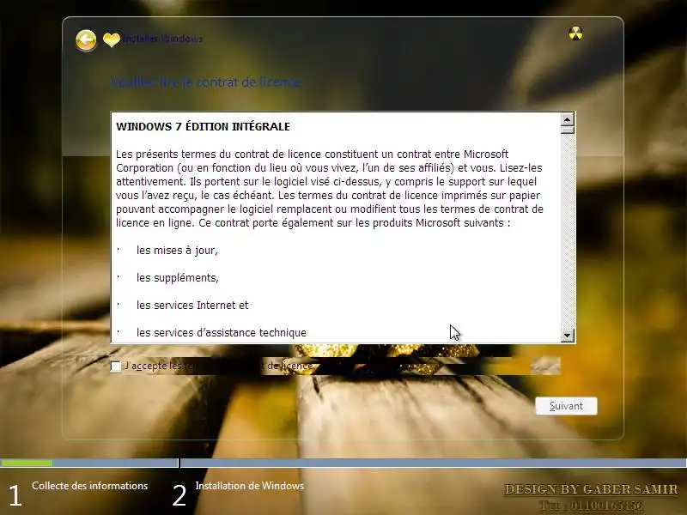Screen dimensions: 687x515
Task: Click the heart icon beside Installer Windows
Action: [112, 39]
